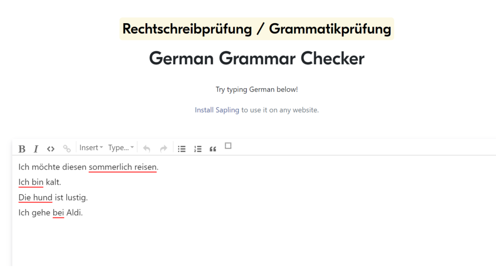Toggle the bullet list formatting
496x279 pixels.
pos(182,148)
